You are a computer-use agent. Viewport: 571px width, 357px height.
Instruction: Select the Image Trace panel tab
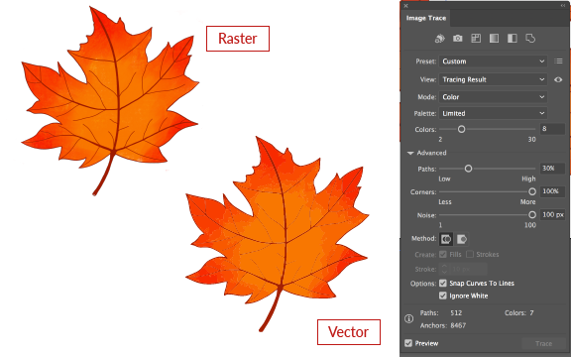426,18
